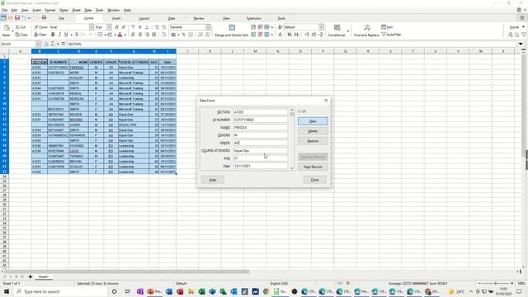
Task: Click the Function Wizard fx icon
Action: pyautogui.click(x=46, y=44)
